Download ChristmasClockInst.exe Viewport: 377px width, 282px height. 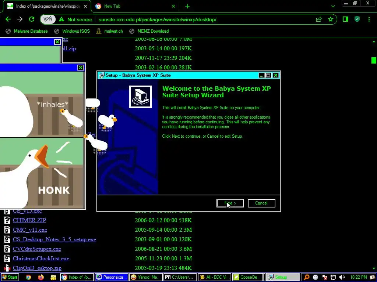41,258
